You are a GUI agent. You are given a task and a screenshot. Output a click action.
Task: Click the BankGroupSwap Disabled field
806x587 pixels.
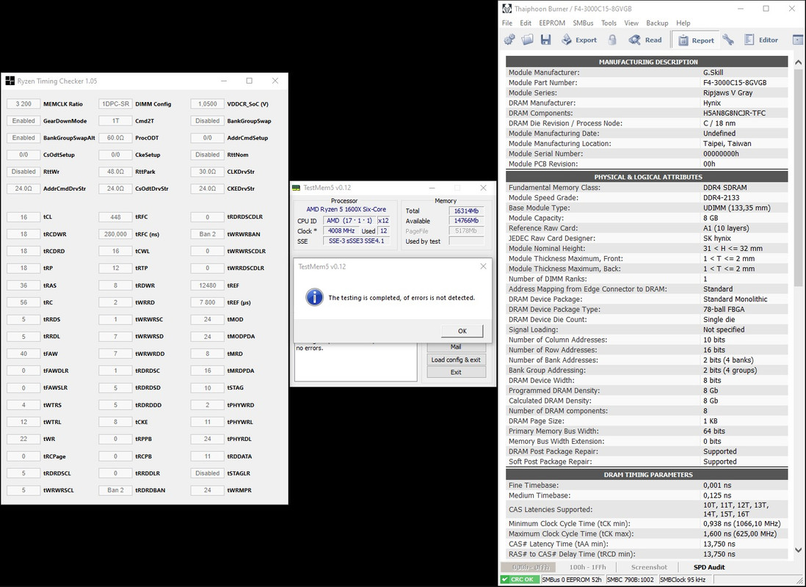[207, 121]
